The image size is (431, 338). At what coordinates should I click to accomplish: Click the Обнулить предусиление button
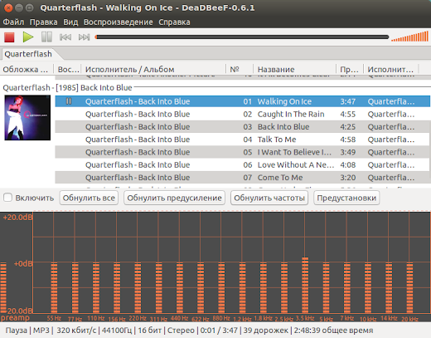tap(174, 198)
